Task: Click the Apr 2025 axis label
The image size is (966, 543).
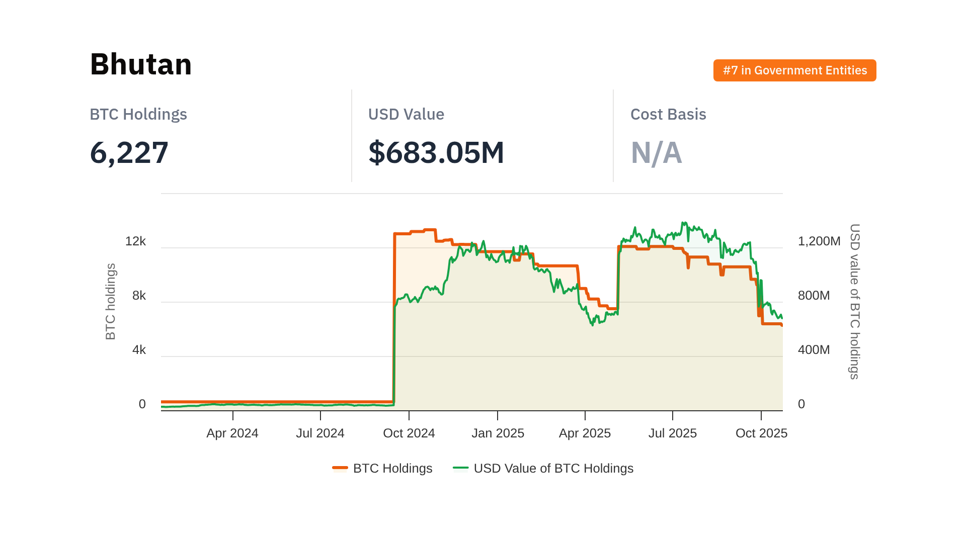Action: [585, 433]
